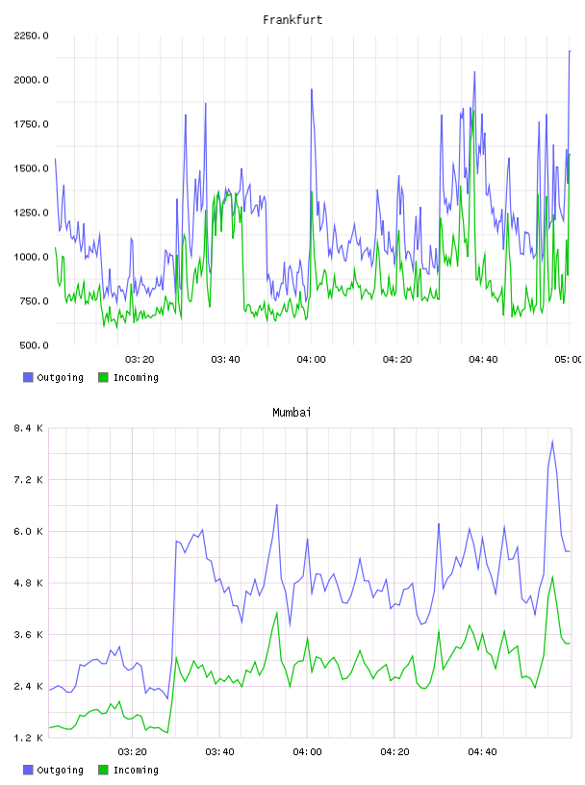Click the 05:00 time label in Frankfurt
585x785 pixels.
tap(569, 360)
